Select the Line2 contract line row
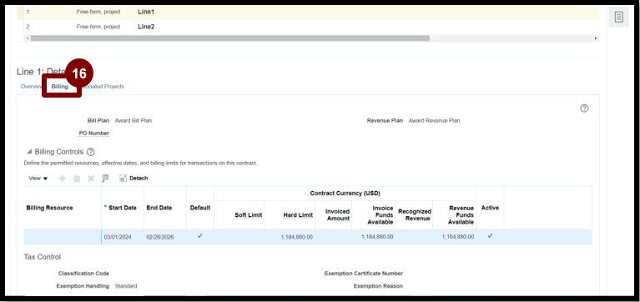640x302 pixels. click(x=308, y=27)
